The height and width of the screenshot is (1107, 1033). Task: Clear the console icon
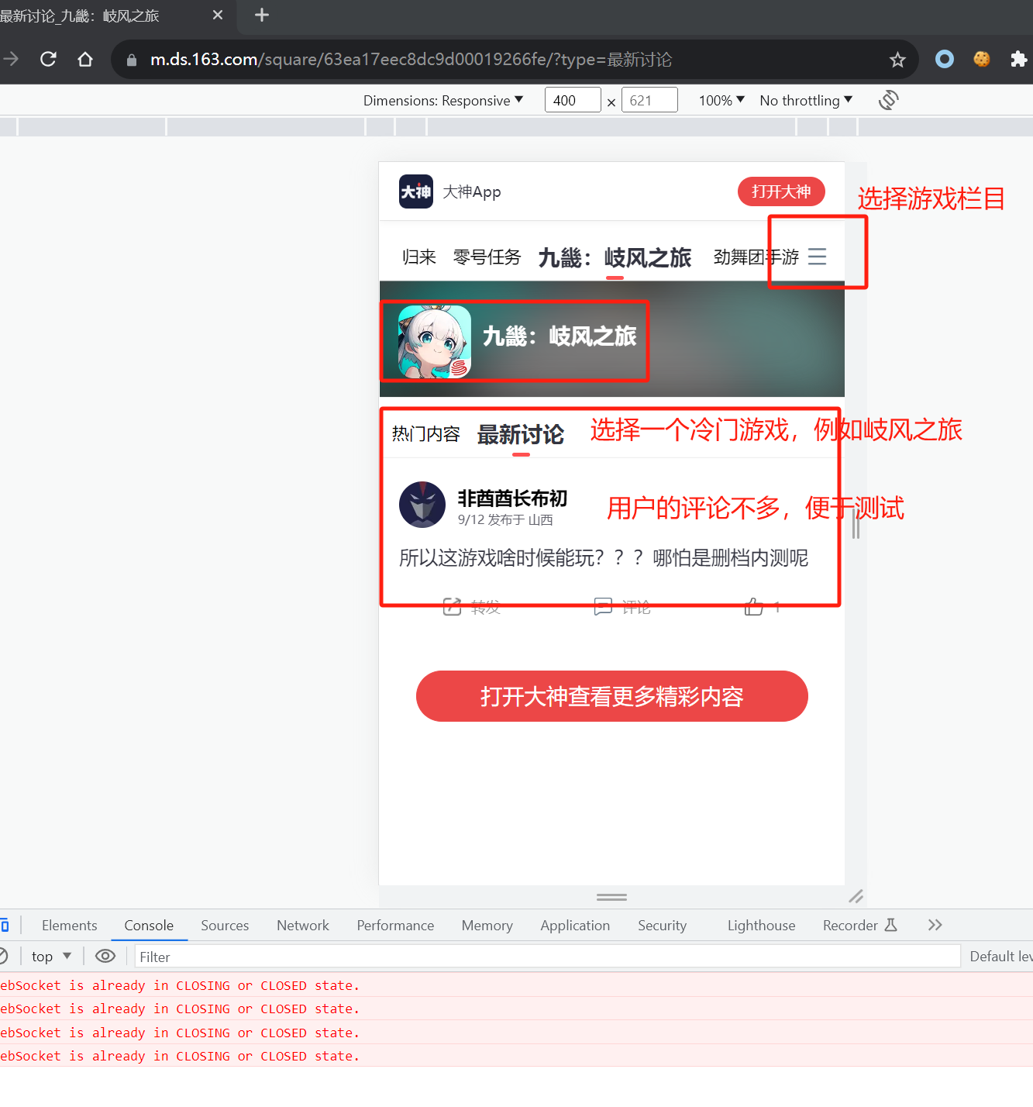click(x=3, y=956)
